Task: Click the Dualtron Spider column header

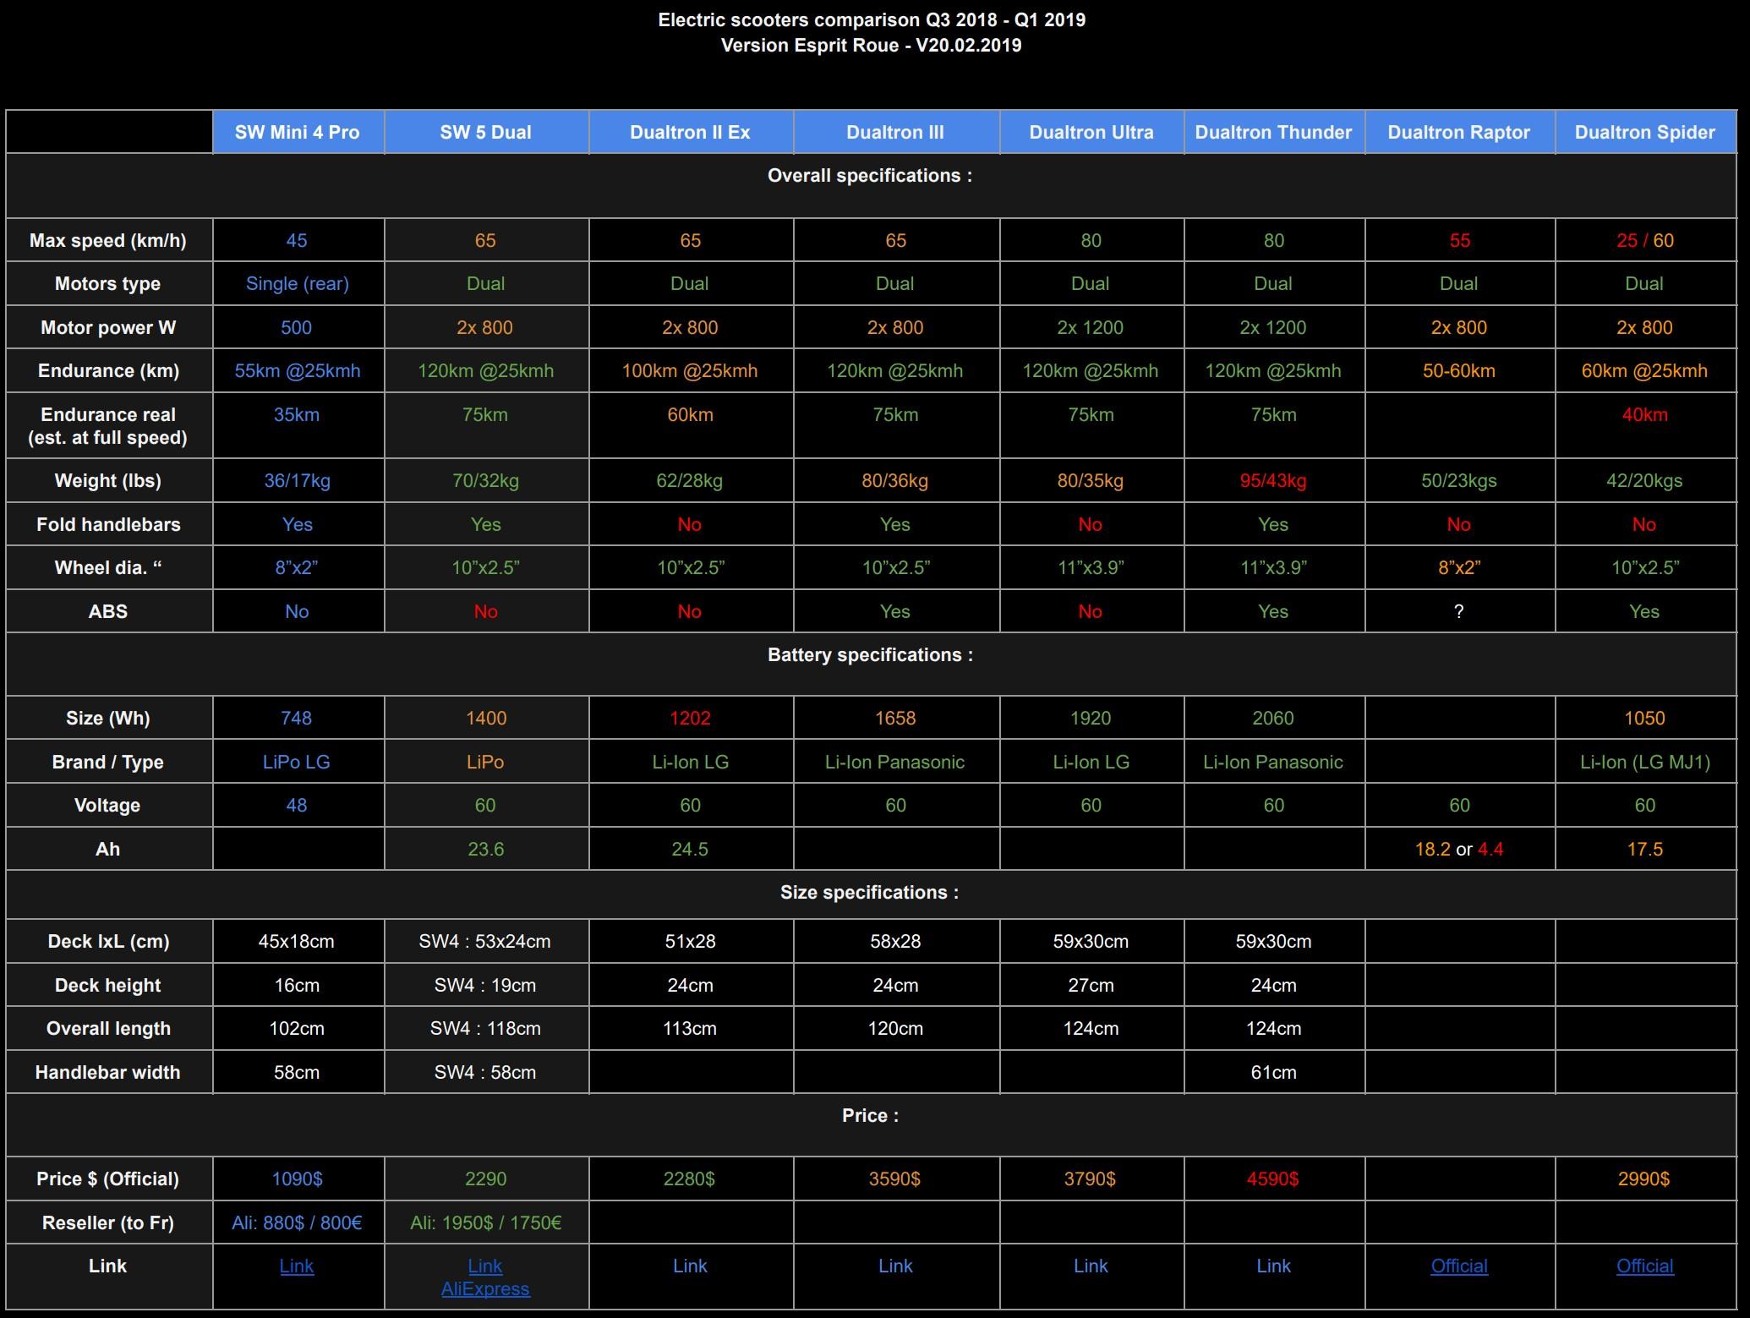Action: pyautogui.click(x=1645, y=132)
